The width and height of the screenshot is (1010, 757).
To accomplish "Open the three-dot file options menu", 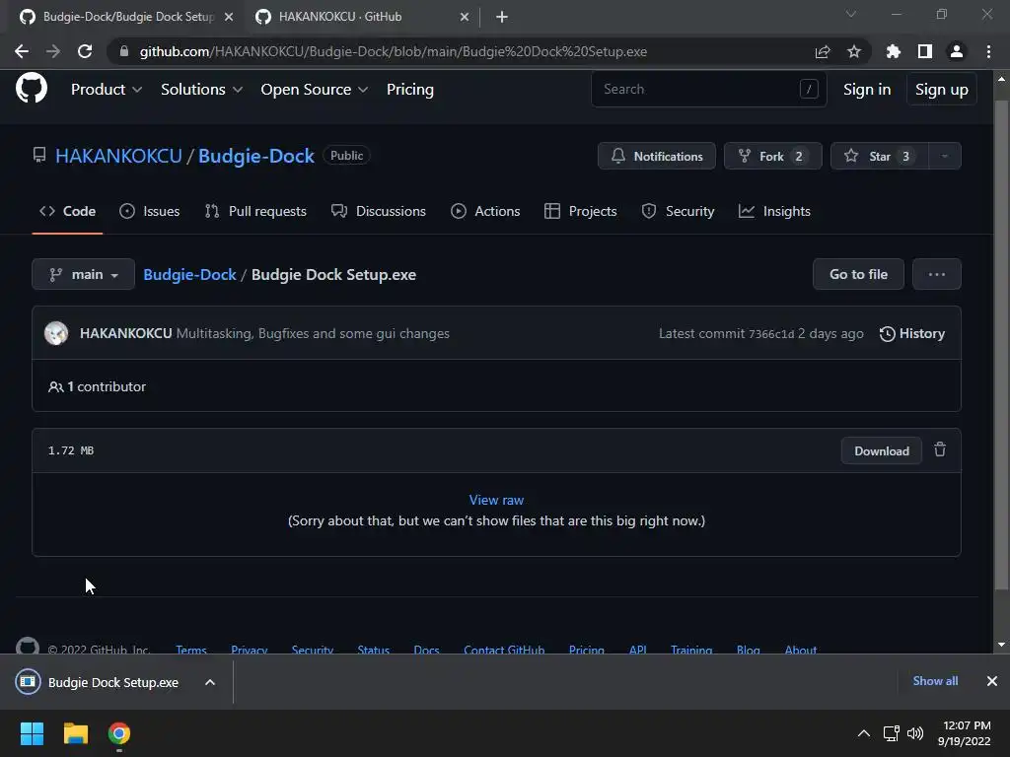I will click(x=937, y=274).
